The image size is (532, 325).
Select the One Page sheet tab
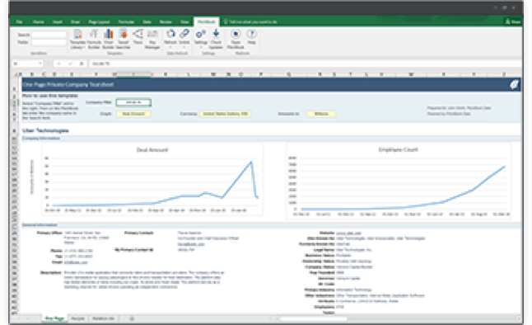tap(54, 318)
